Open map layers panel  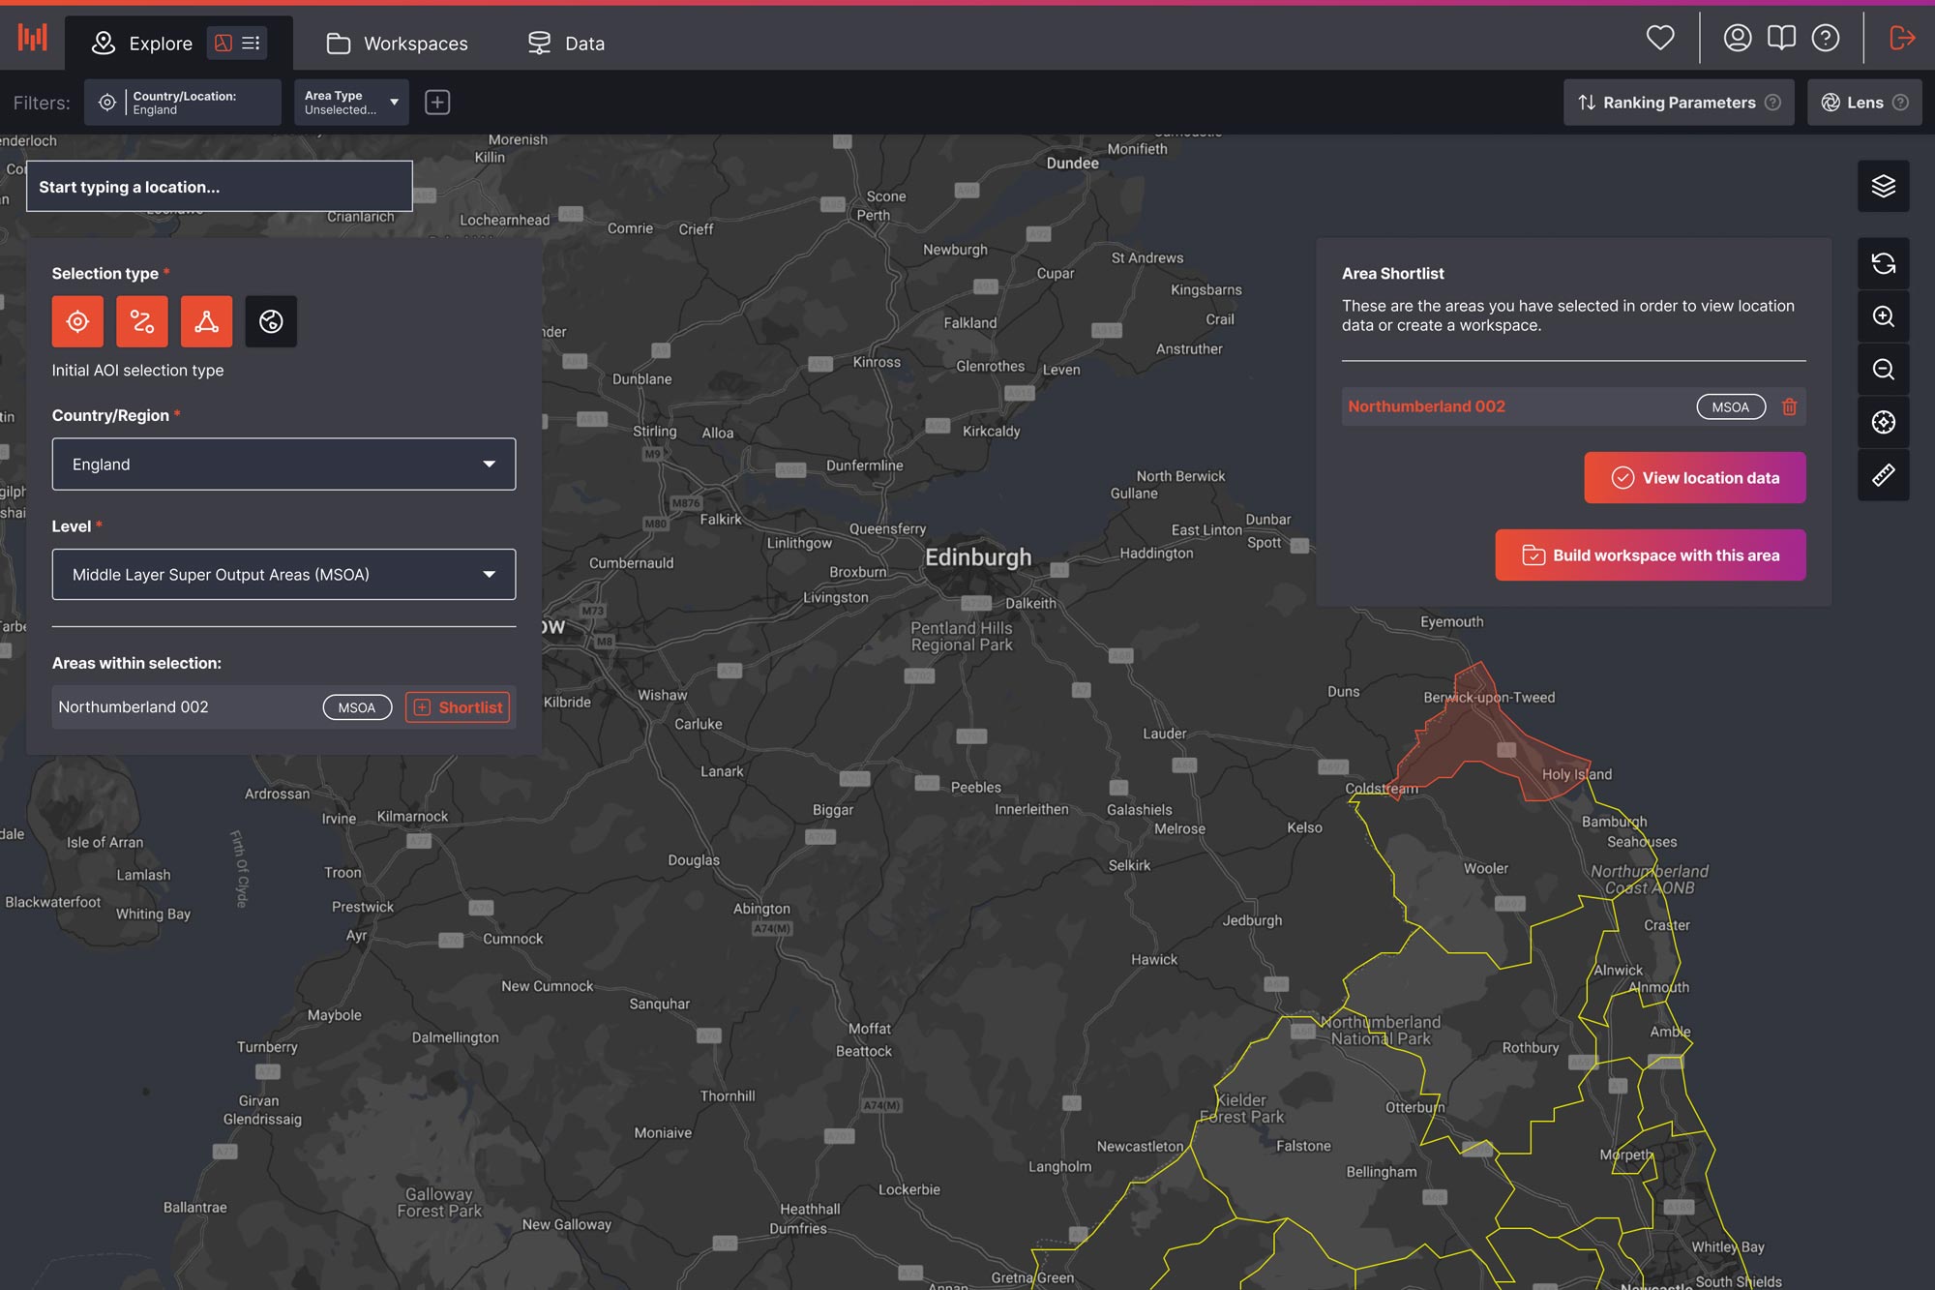click(1884, 186)
